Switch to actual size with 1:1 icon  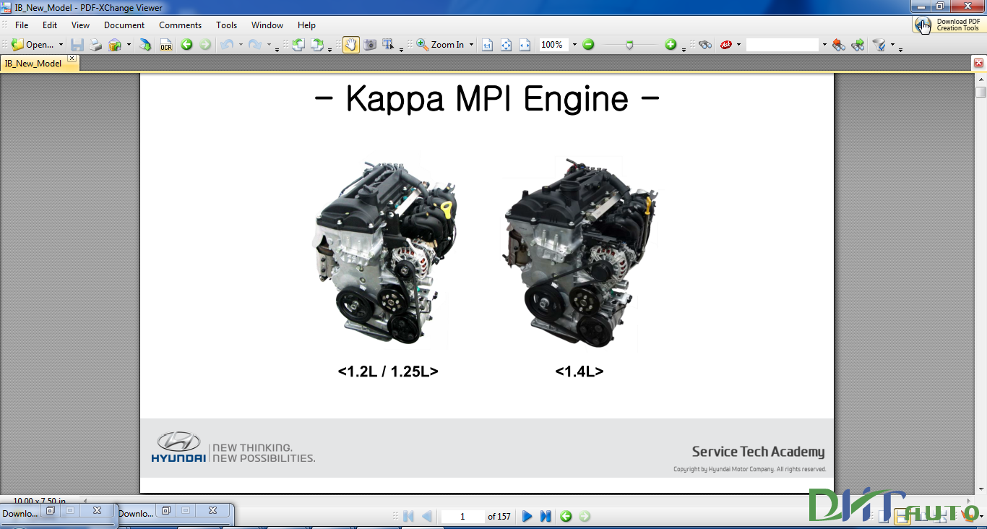[x=487, y=44]
